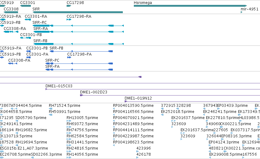The width and height of the screenshot is (260, 159).
Task: Click RP004414111.5prime label
Action: click(x=133, y=130)
